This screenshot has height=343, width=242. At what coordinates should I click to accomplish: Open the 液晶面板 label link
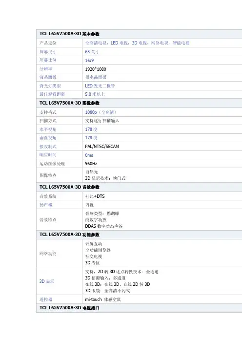48,77
